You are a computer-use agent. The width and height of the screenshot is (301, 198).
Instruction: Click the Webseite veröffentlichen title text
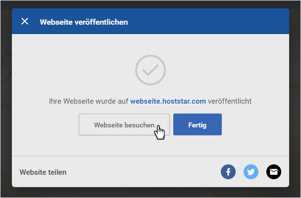[84, 22]
